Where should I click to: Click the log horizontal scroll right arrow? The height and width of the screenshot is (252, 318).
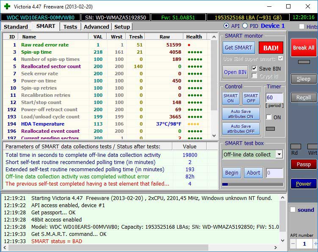pos(275,247)
